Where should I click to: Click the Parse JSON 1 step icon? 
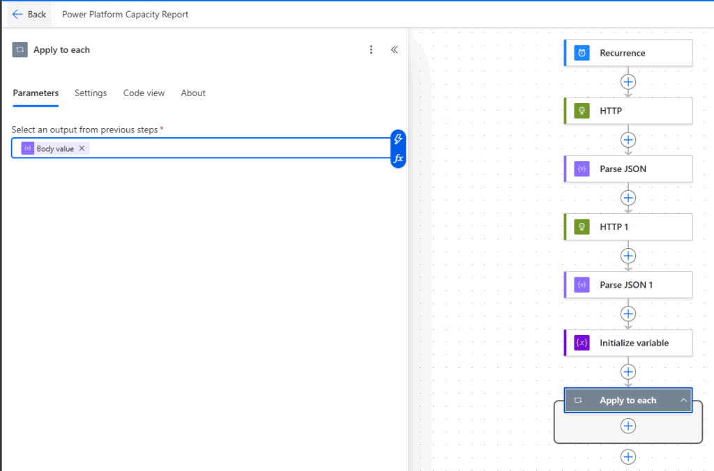pyautogui.click(x=582, y=285)
